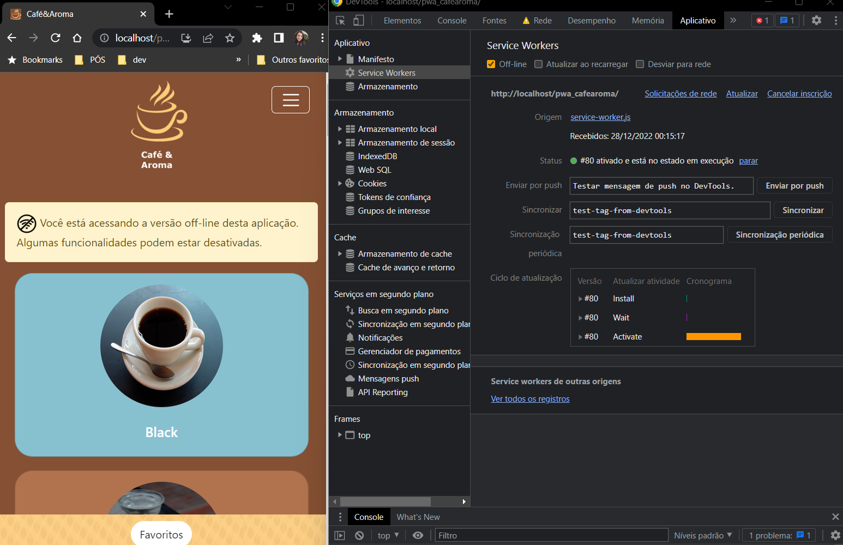Image resolution: width=843 pixels, height=545 pixels.
Task: Expand the #80 Activate row
Action: (580, 337)
